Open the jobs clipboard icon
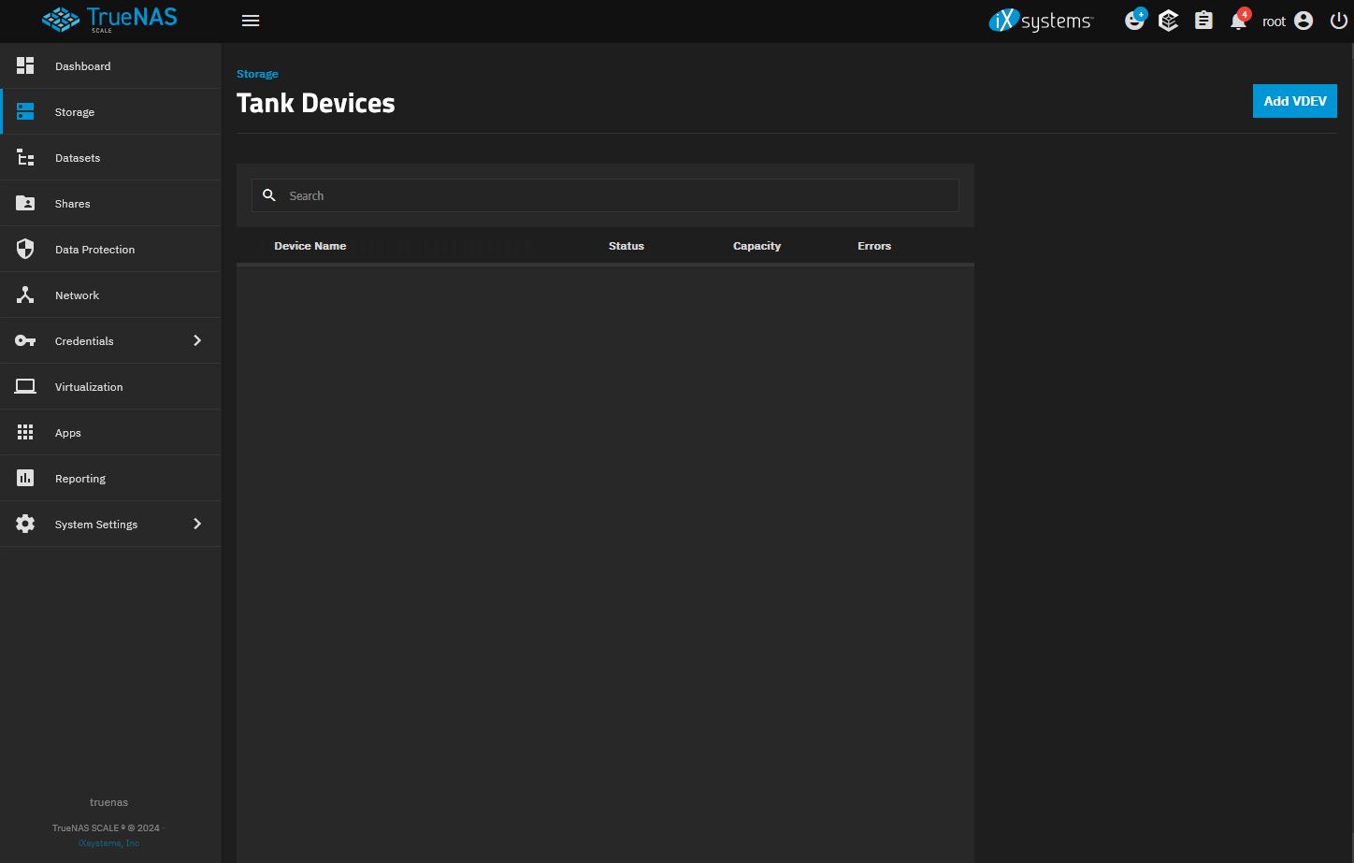 point(1203,21)
